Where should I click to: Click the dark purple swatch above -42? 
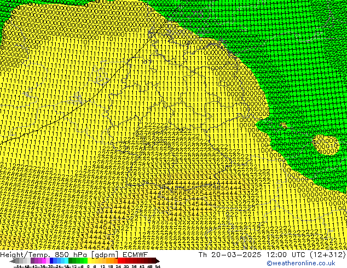point(32,261)
